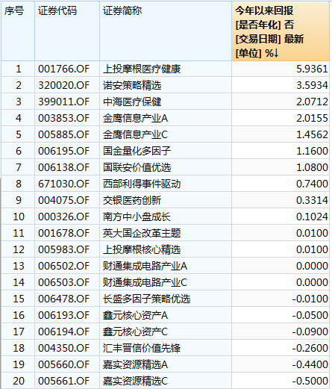Select fund 交银医药创新

click(132, 200)
